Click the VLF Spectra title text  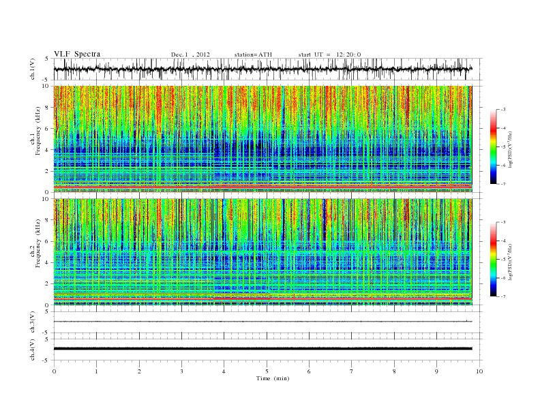[x=77, y=54]
